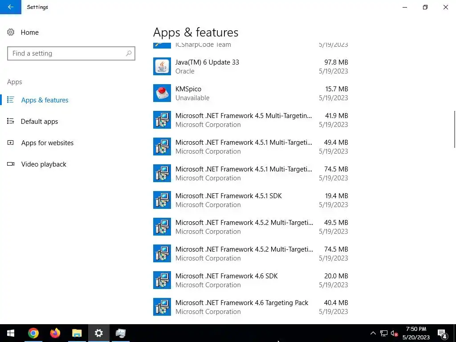Open Action Center notifications icon
Image resolution: width=456 pixels, height=342 pixels.
442,333
